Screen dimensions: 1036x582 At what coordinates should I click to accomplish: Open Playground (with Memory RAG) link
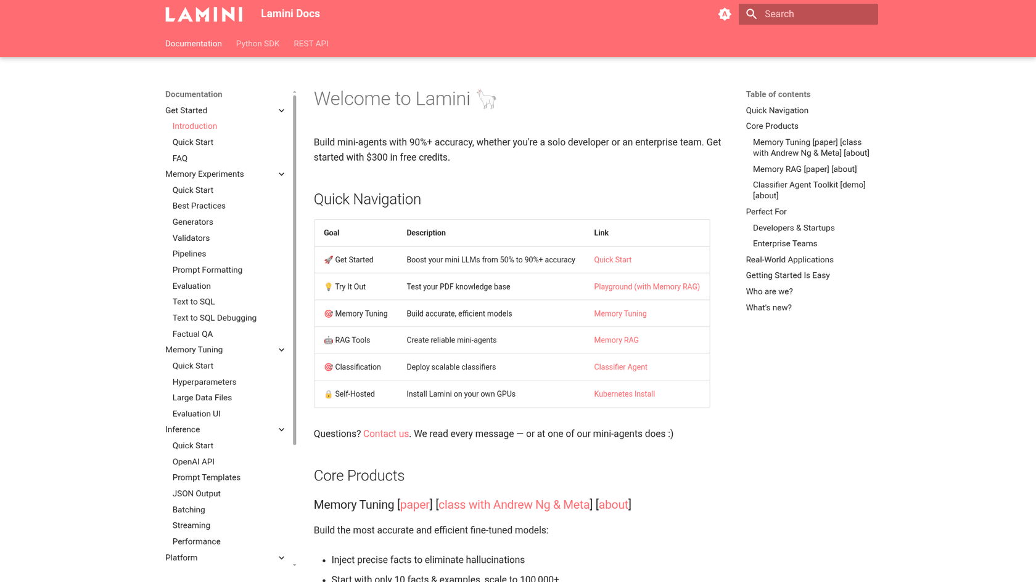[647, 287]
